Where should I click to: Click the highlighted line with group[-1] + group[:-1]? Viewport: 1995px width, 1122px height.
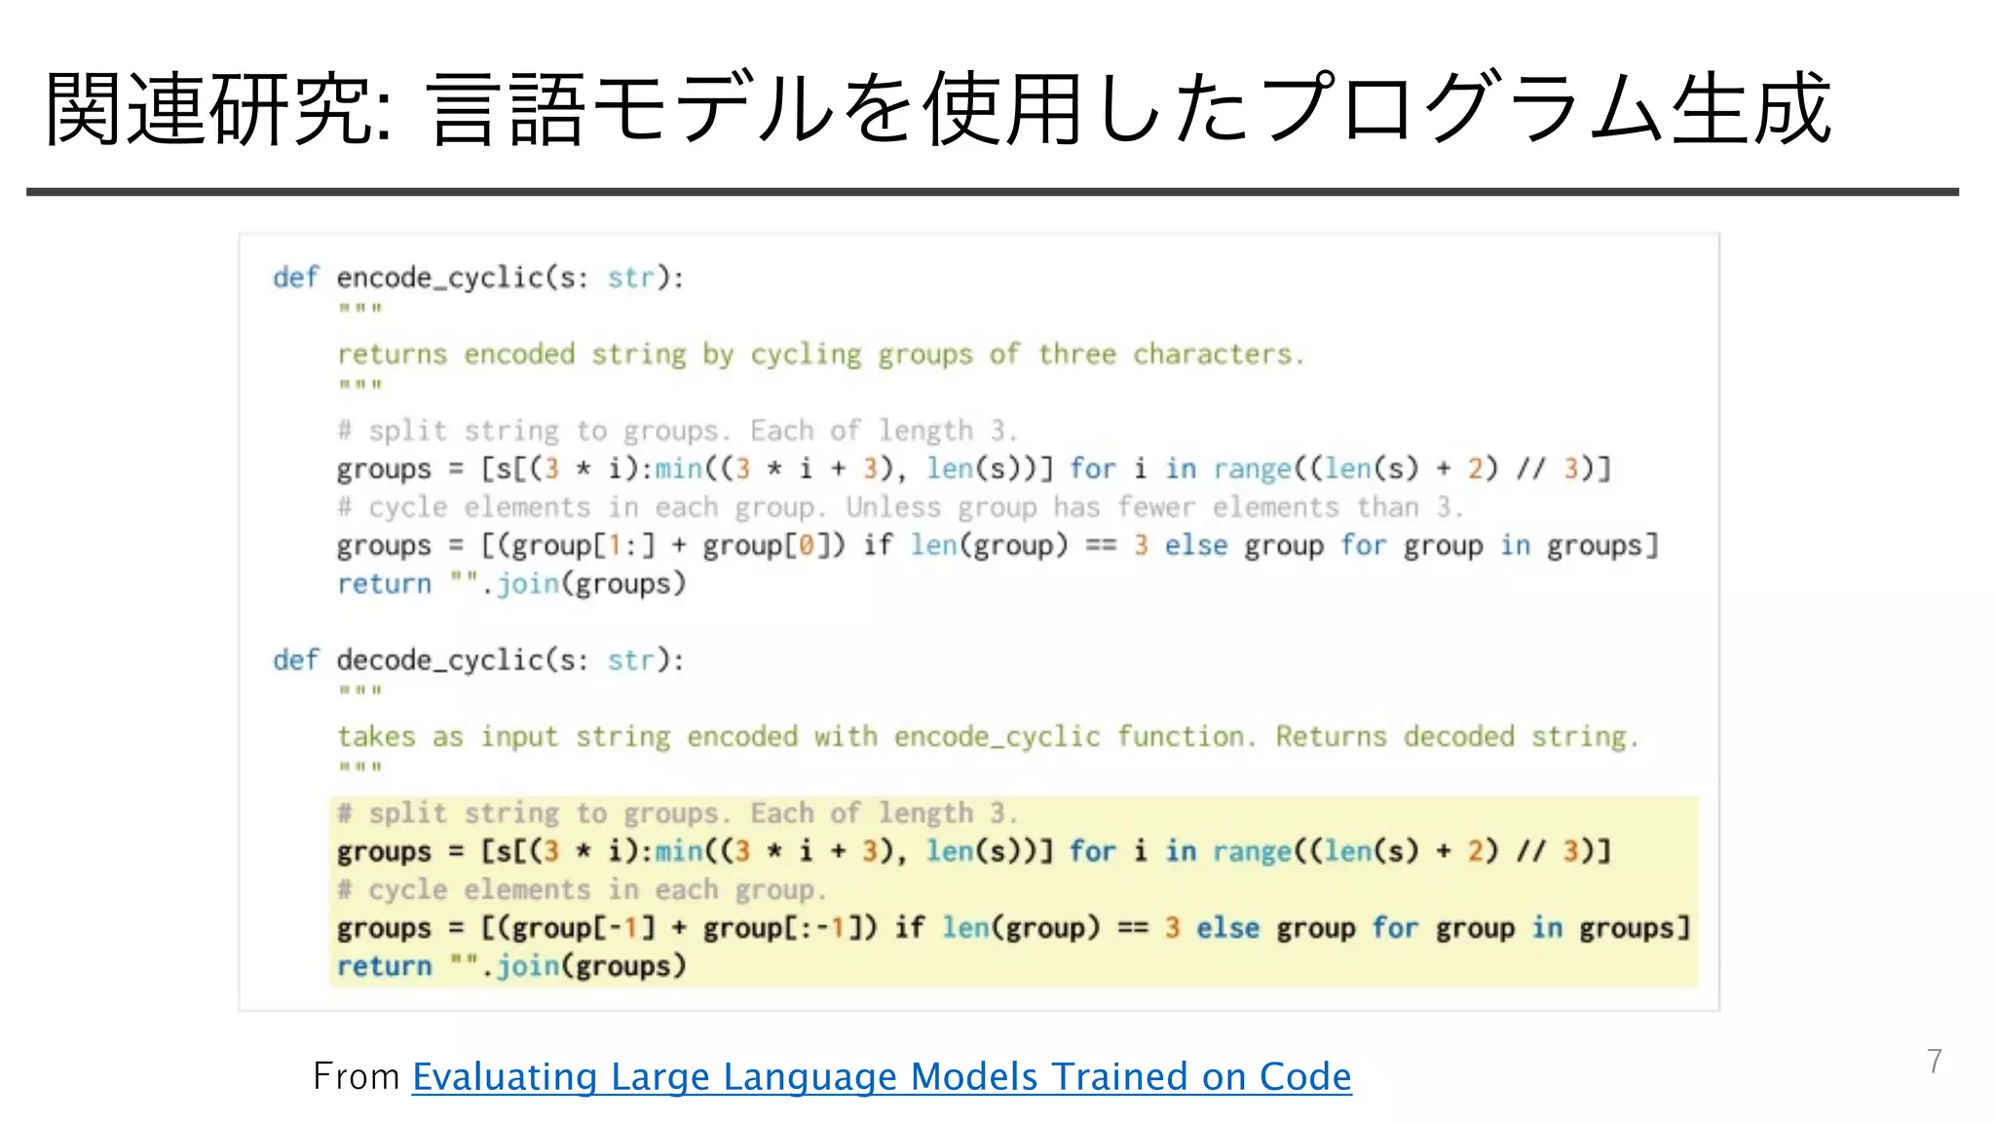(1013, 928)
